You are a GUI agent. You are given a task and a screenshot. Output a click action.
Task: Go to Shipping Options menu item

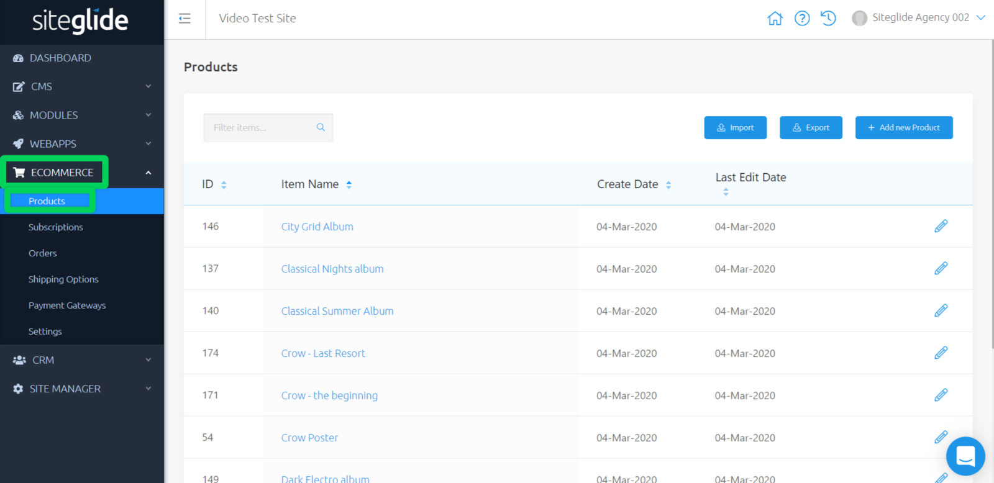click(x=63, y=279)
